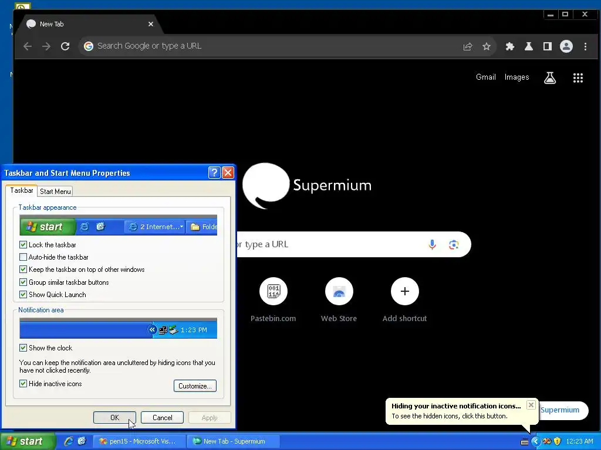Click the forward arrow in Supermium toolbar
Screen dimensions: 601x450
(46, 46)
